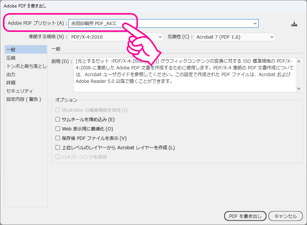Click the description scrollbar up arrow
Image resolution: width=307 pixels, height=225 pixels.
299,61
